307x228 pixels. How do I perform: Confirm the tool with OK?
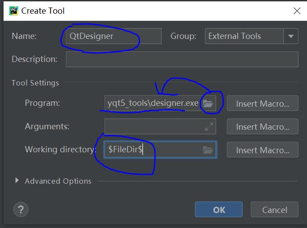[219, 210]
